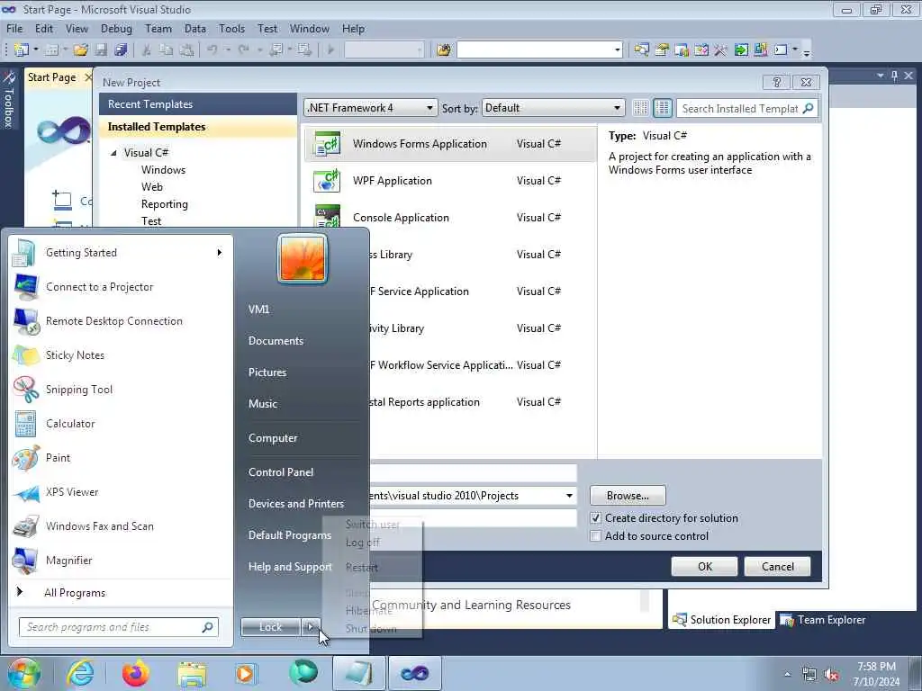Click the Toolbox hammer-and-wrench toolbar icon

721,50
